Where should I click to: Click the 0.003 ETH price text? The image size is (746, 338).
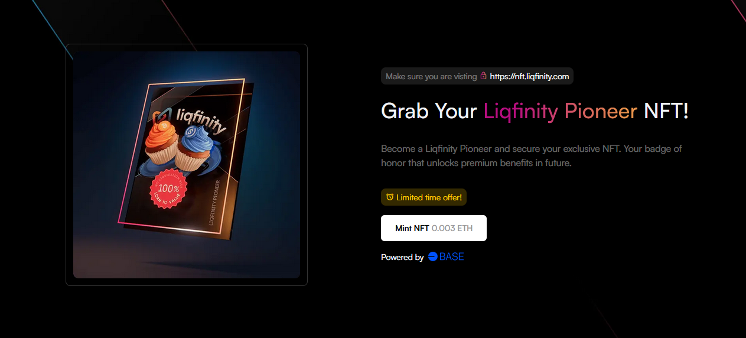(x=452, y=228)
